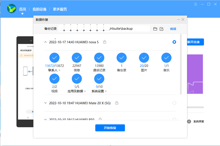This screenshot has height=146, width=220.
Task: Click the 数据恢复 dialog title
Action: tap(42, 20)
